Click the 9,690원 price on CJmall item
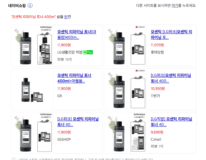The image size is (206, 160). pyautogui.click(x=157, y=132)
